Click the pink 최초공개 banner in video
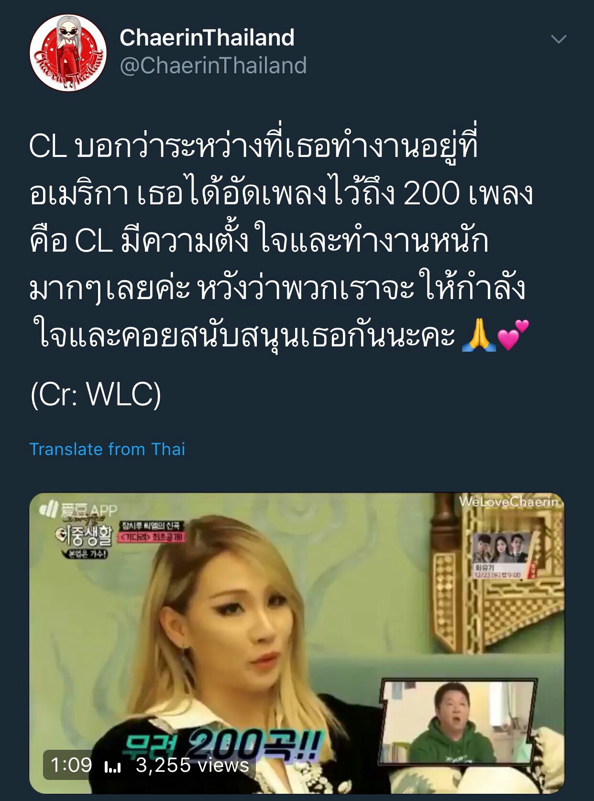The image size is (594, 801). point(151,537)
